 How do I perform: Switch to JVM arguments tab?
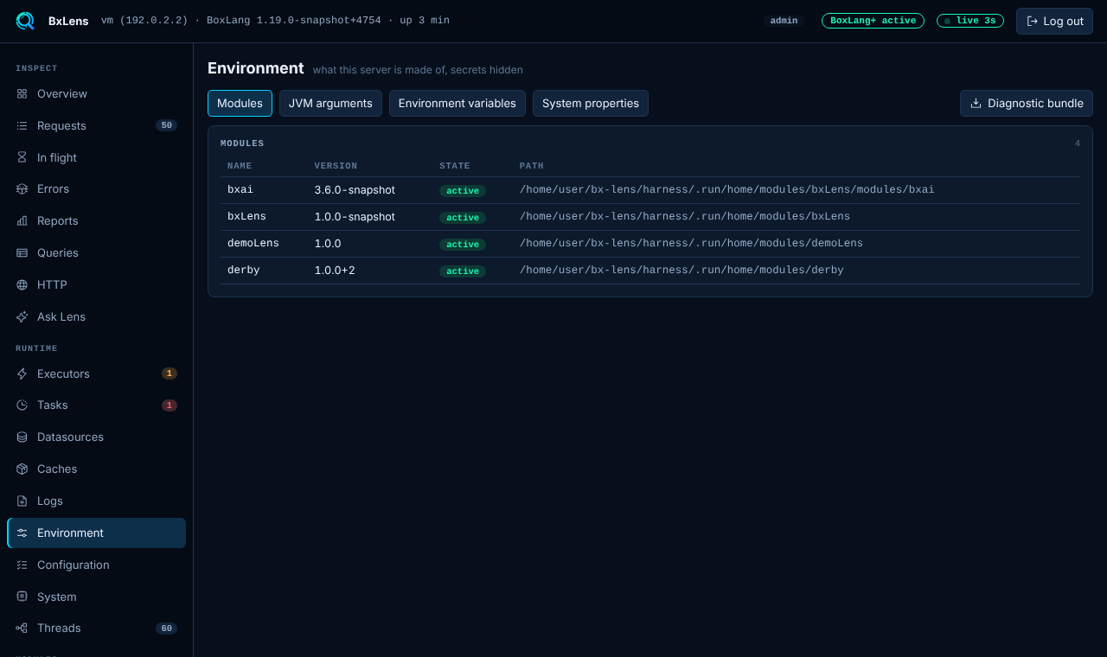tap(330, 103)
